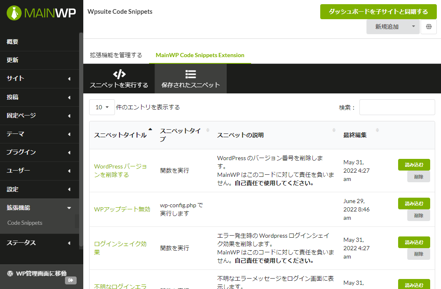Expand the プラグイン submenu arrow
This screenshot has height=289, width=441.
pyautogui.click(x=69, y=153)
